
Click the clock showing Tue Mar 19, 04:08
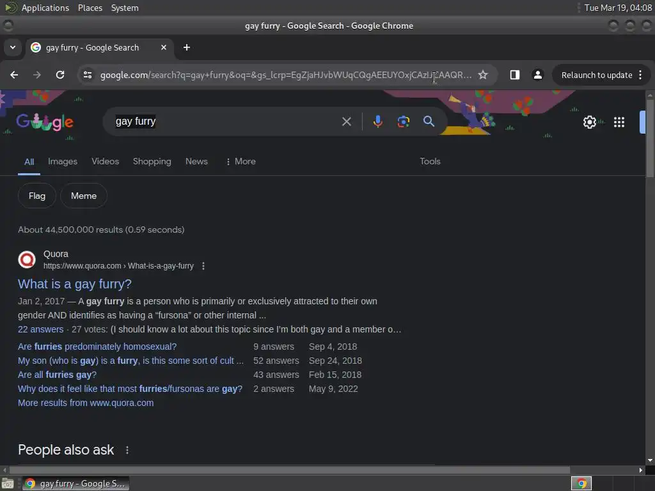pos(618,8)
